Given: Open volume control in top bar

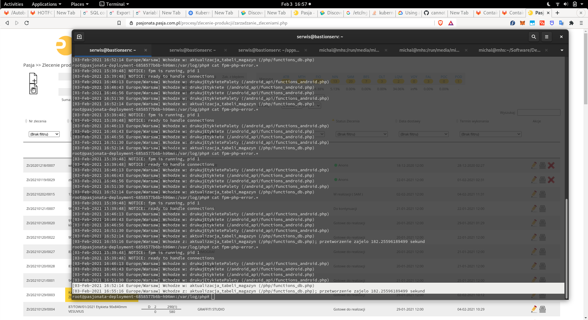Looking at the screenshot, I should click(x=566, y=4).
